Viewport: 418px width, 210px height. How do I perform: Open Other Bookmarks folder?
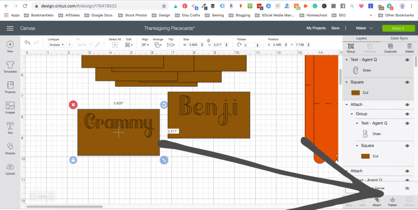click(396, 15)
